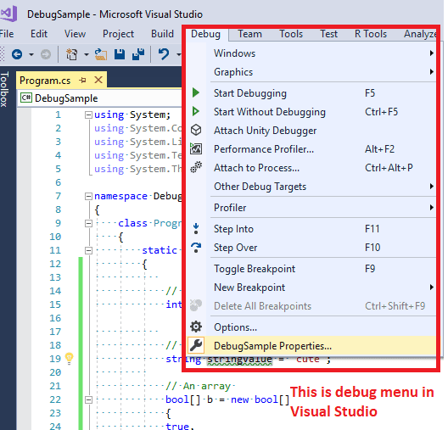Click the C# project icon beside DebugSample
Screen dimensions: 448x430
click(x=26, y=98)
